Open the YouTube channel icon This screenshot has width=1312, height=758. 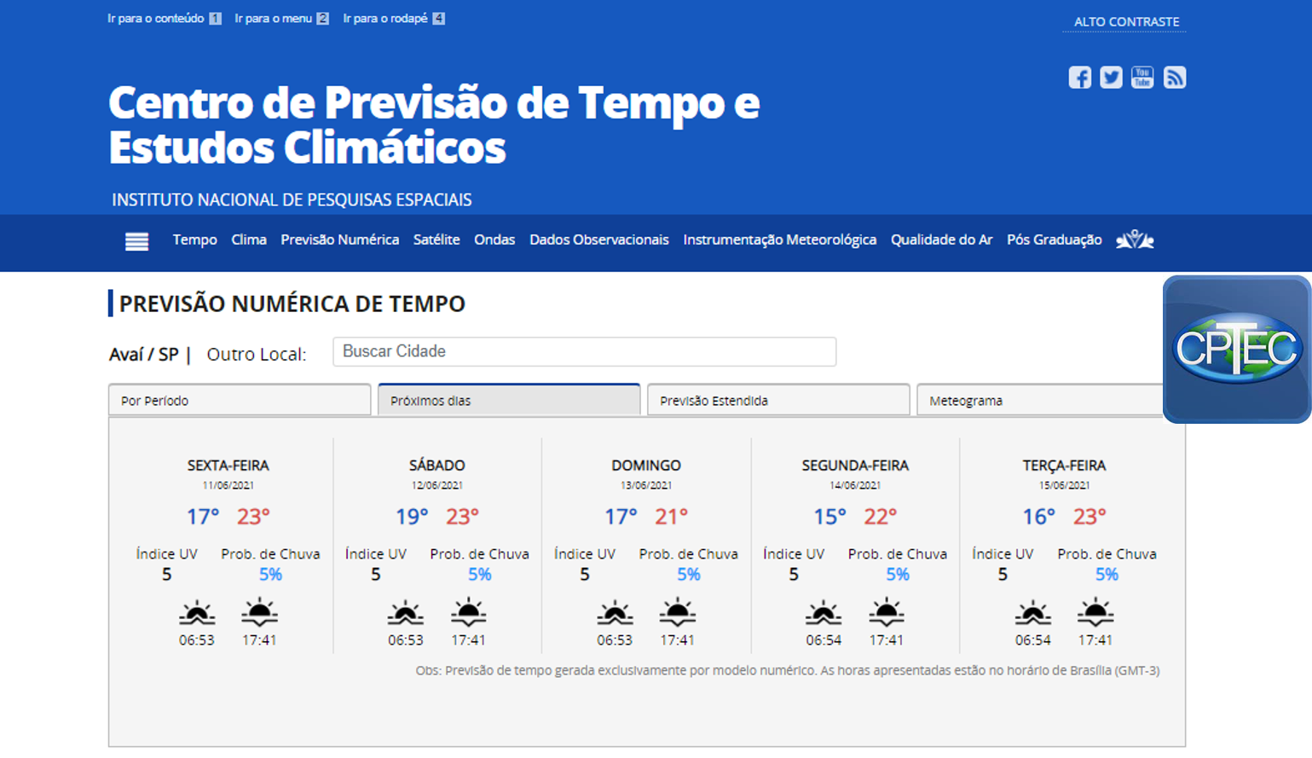pyautogui.click(x=1142, y=78)
